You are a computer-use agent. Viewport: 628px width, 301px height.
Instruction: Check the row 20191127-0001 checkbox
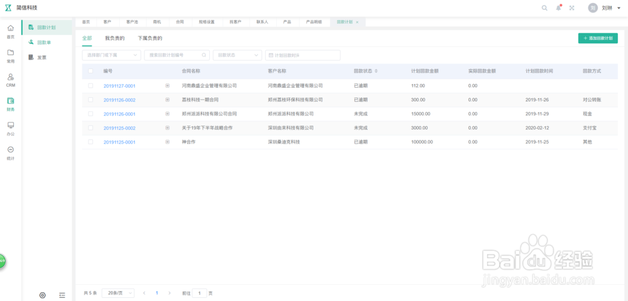[90, 85]
